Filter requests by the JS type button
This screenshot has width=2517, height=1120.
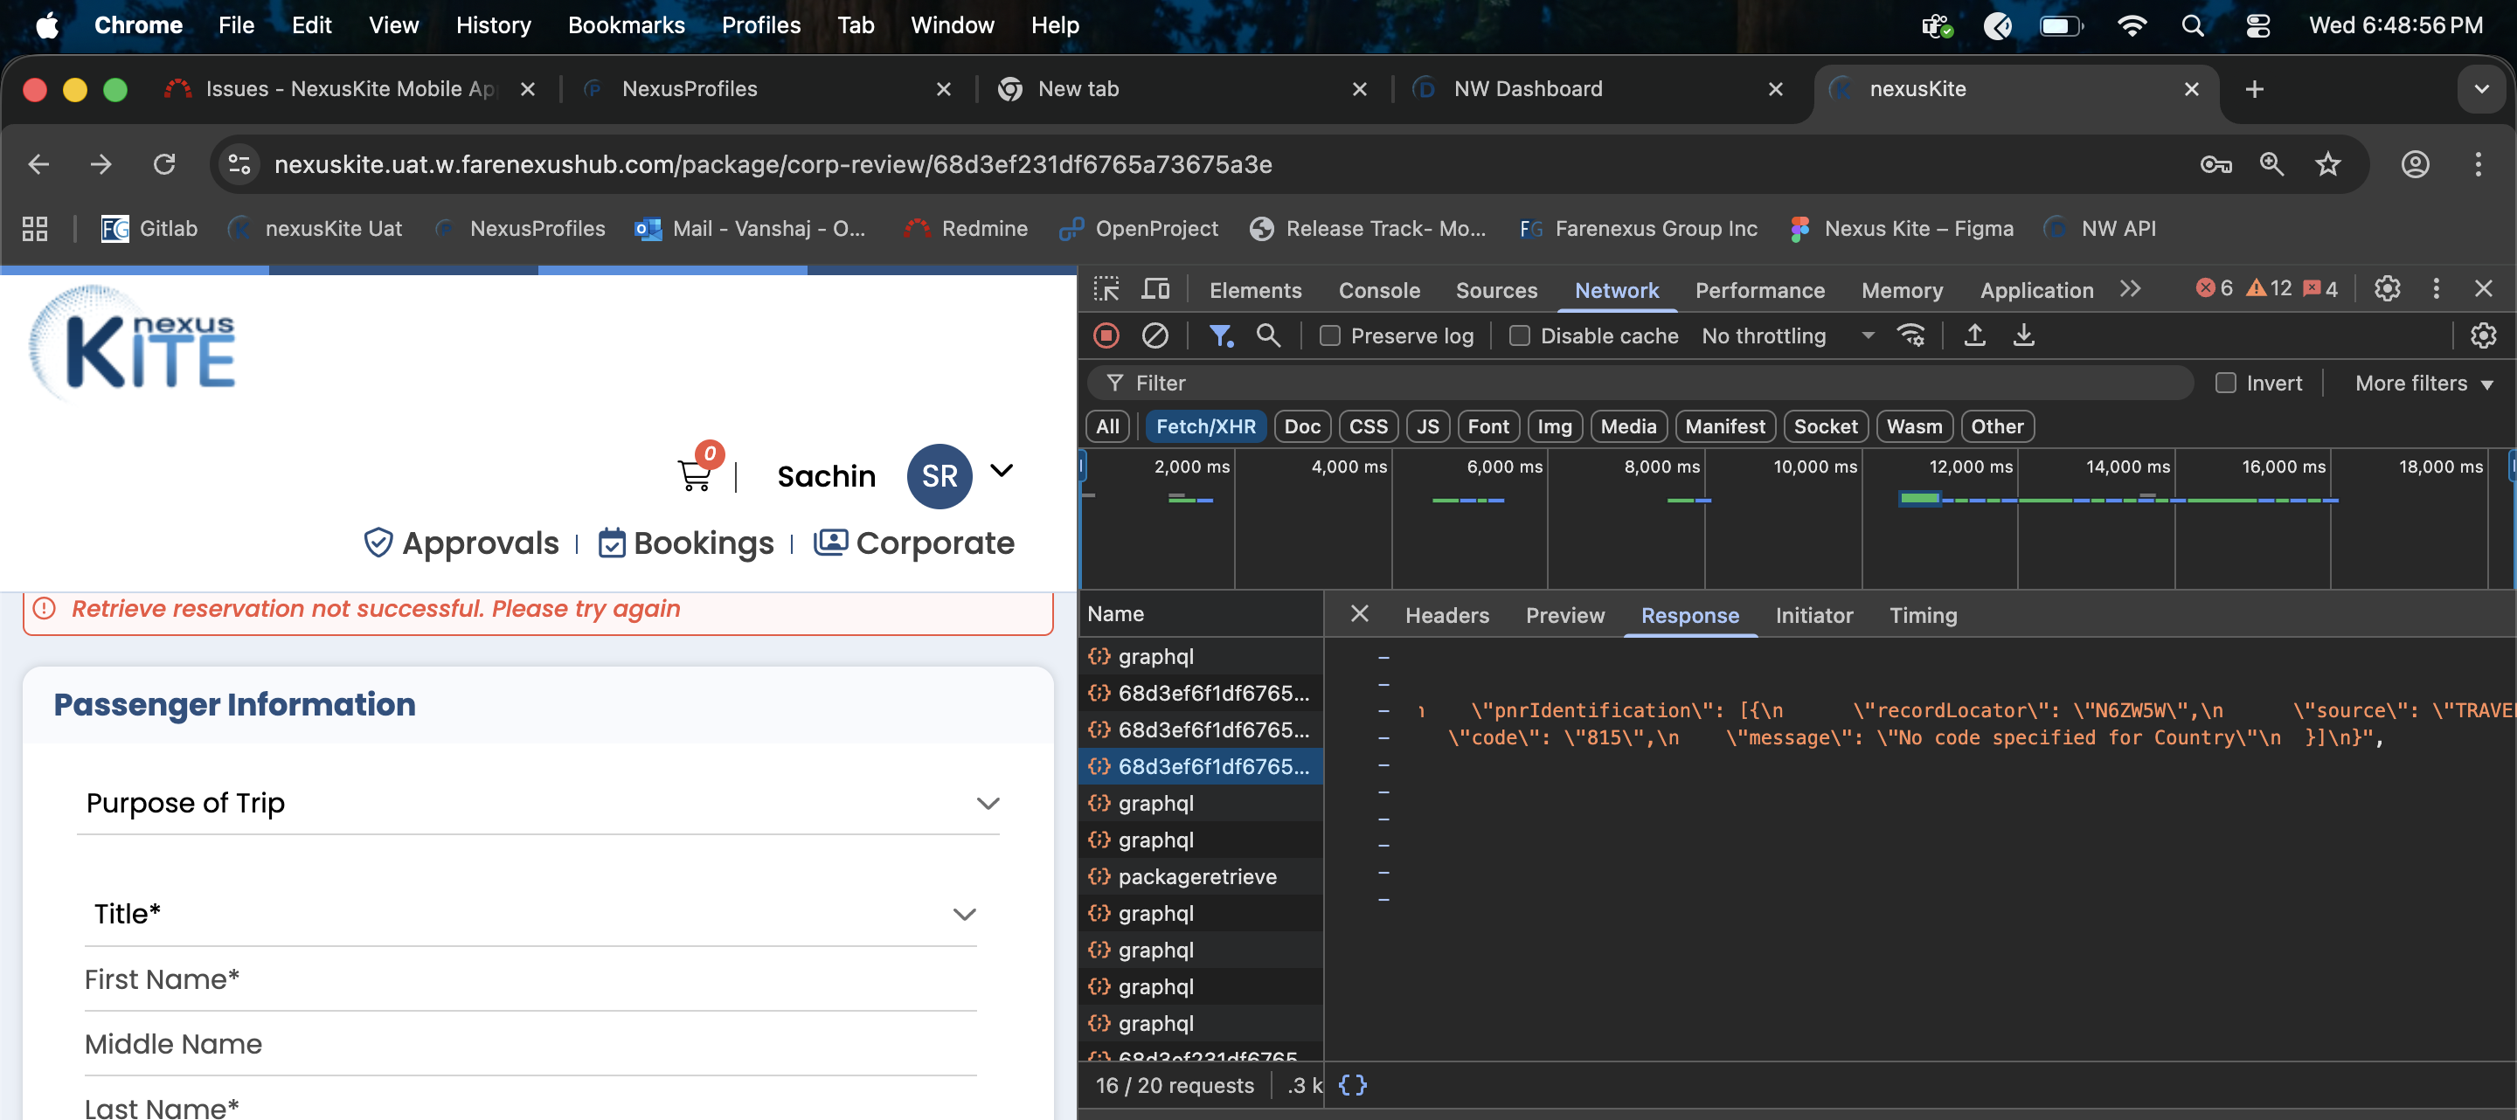[x=1427, y=426]
